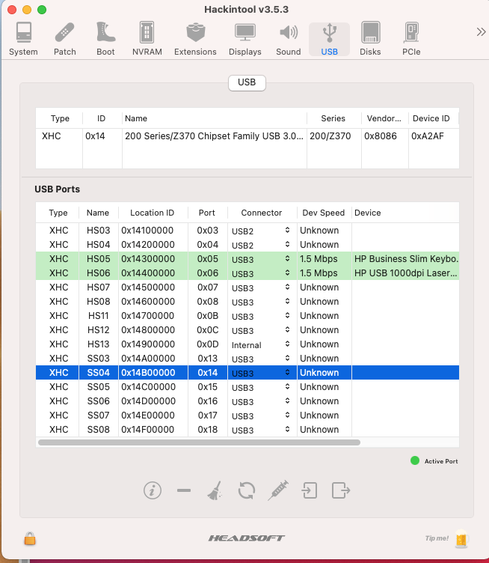Open connector dropdown for HS11 port
This screenshot has height=563, width=489.
261,316
